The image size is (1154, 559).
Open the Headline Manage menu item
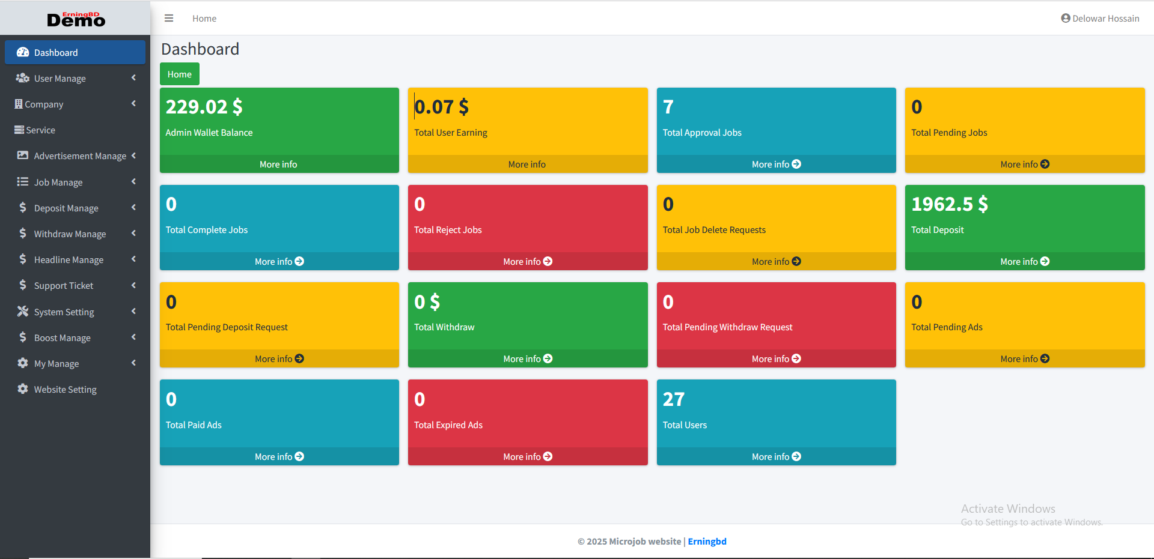coord(69,260)
